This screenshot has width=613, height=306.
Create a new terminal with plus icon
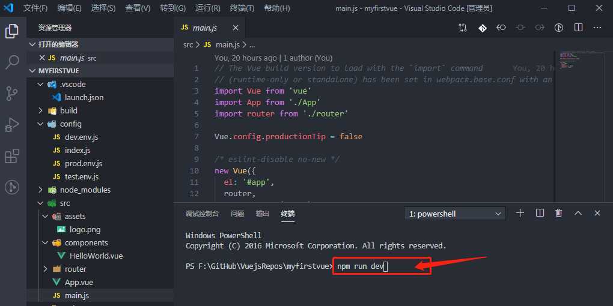coord(520,213)
